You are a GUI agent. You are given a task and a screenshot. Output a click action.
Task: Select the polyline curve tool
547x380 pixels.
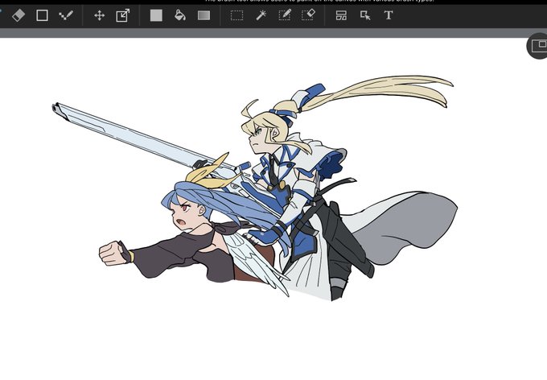[x=66, y=15]
